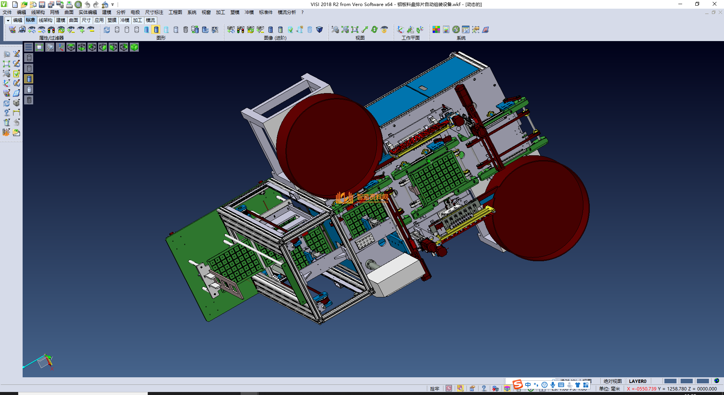
Task: Open the 实体编辑 menu
Action: pos(87,12)
